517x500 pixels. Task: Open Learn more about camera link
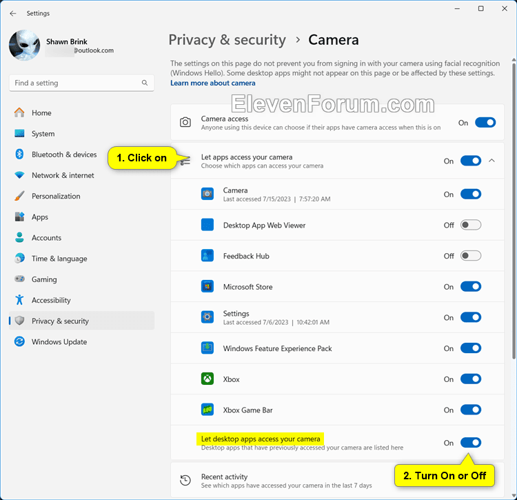213,83
